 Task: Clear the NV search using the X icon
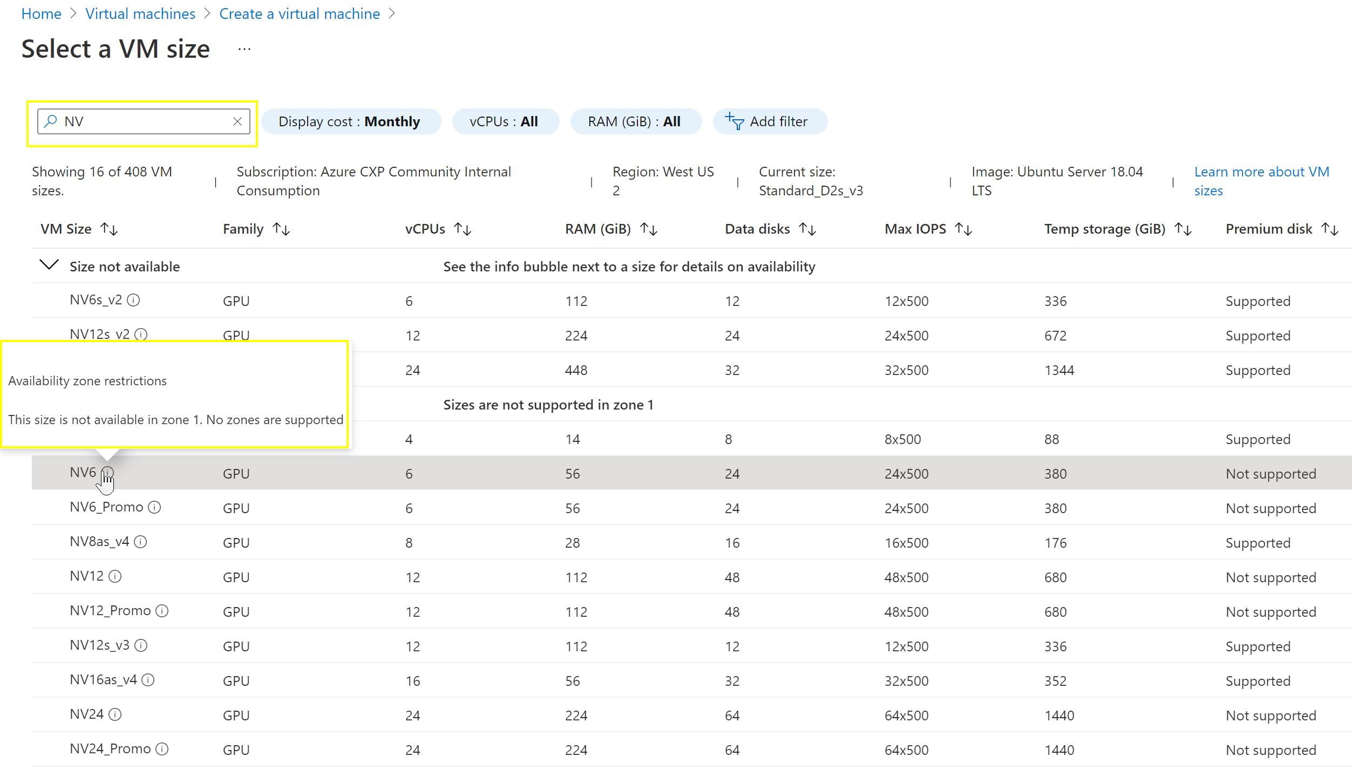pyautogui.click(x=237, y=121)
